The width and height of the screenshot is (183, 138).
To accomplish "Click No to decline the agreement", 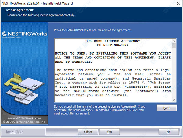I will coord(168,132).
